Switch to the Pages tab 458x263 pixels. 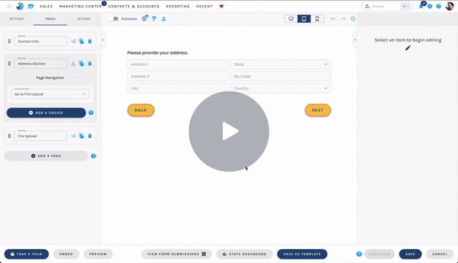(x=50, y=19)
